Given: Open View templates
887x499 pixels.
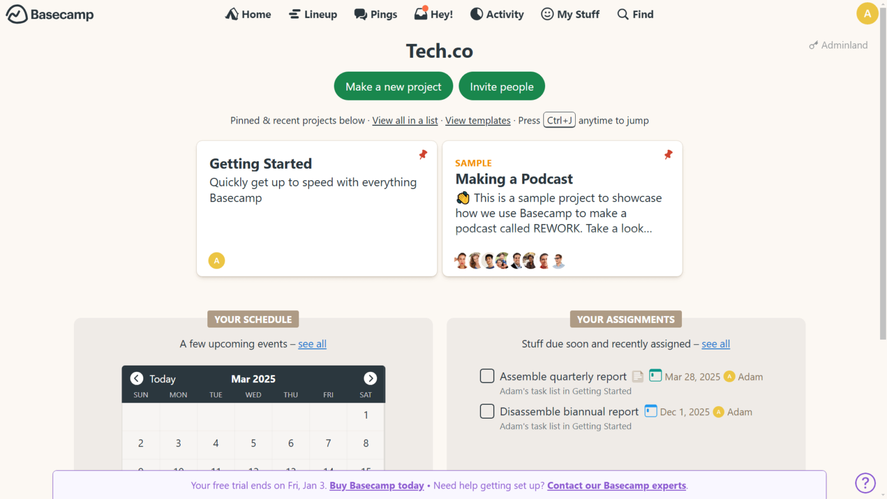Looking at the screenshot, I should coord(478,120).
